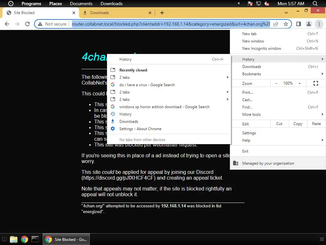The image size is (326, 245).
Task: Open History (Ctrl+H) at the submenu top
Action: (x=169, y=59)
